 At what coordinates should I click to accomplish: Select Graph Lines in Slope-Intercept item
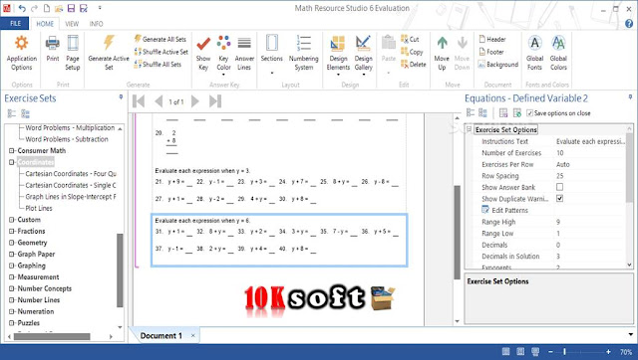pyautogui.click(x=71, y=197)
